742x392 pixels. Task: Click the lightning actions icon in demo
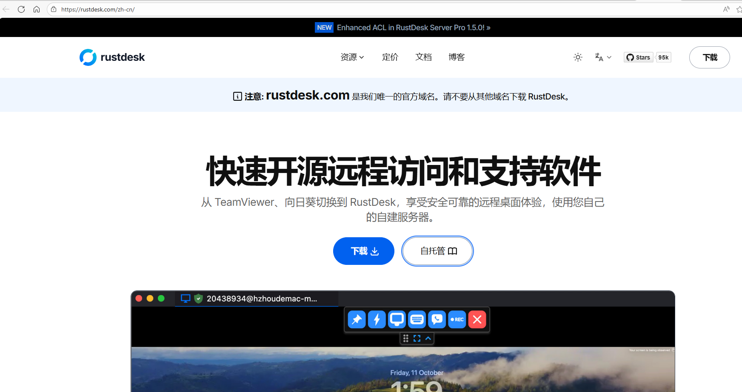click(x=377, y=319)
